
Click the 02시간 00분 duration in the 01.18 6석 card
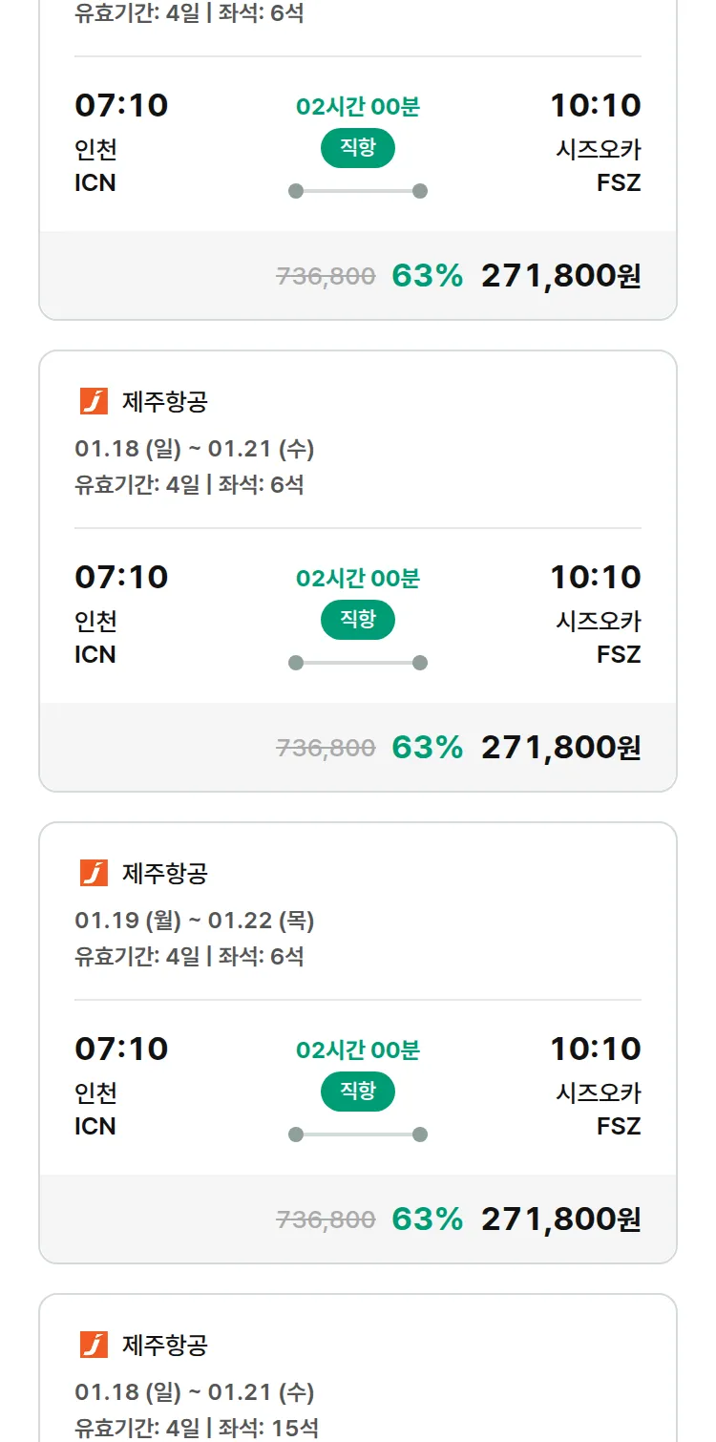[x=357, y=579]
